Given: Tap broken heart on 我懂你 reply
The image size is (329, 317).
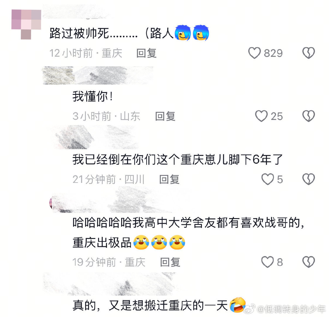Looking at the screenshot, I should (308, 116).
